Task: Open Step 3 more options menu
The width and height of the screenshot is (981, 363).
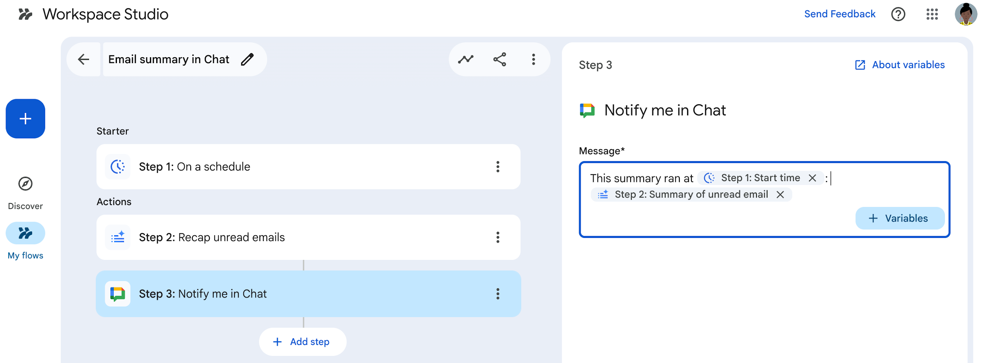Action: tap(498, 294)
